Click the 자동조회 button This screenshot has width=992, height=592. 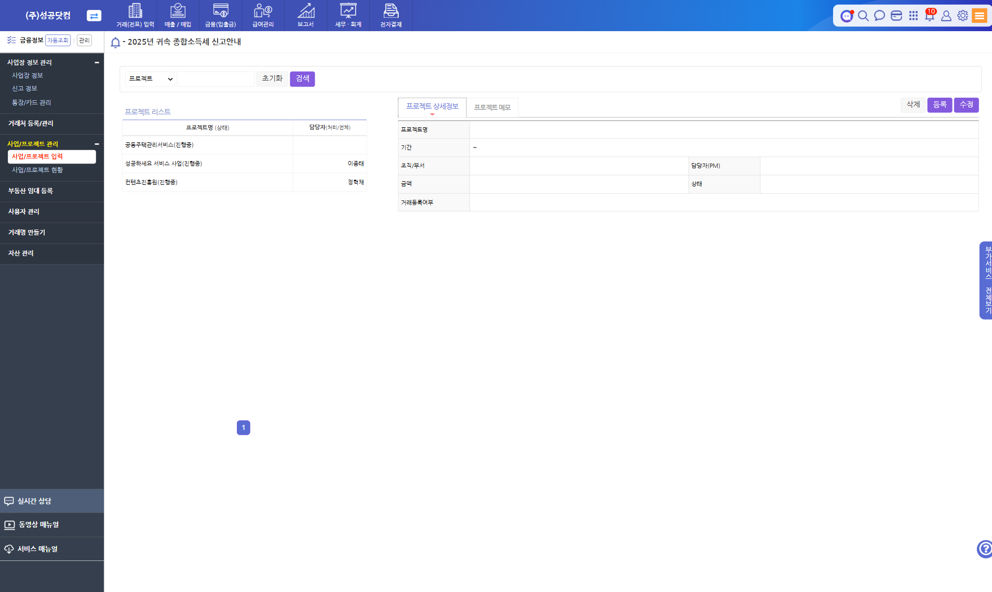[58, 41]
